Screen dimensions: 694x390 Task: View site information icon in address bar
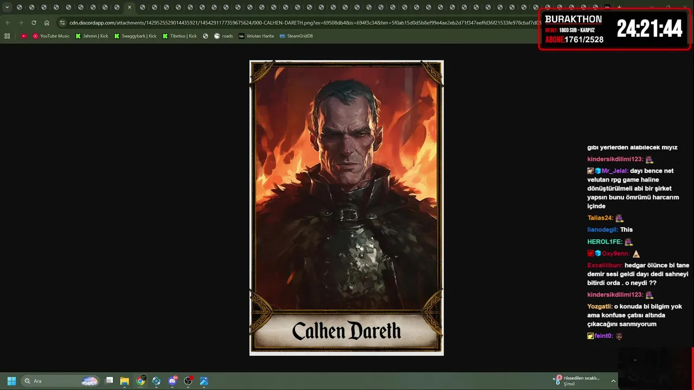tap(62, 23)
